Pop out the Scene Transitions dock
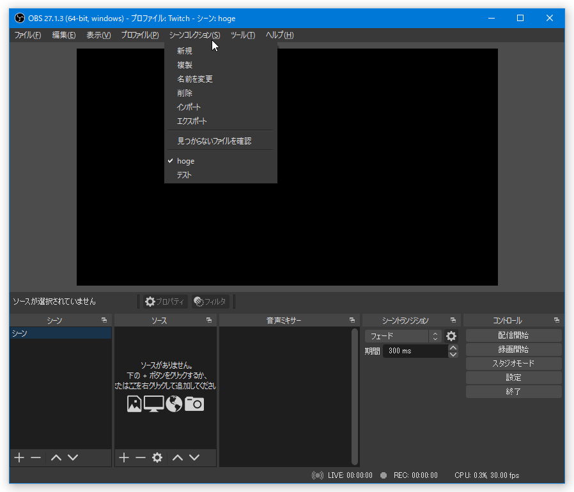Screen dimensions: 574x492 pos(453,320)
